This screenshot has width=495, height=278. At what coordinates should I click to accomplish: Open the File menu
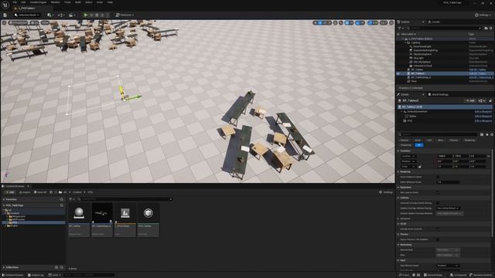pyautogui.click(x=15, y=2)
